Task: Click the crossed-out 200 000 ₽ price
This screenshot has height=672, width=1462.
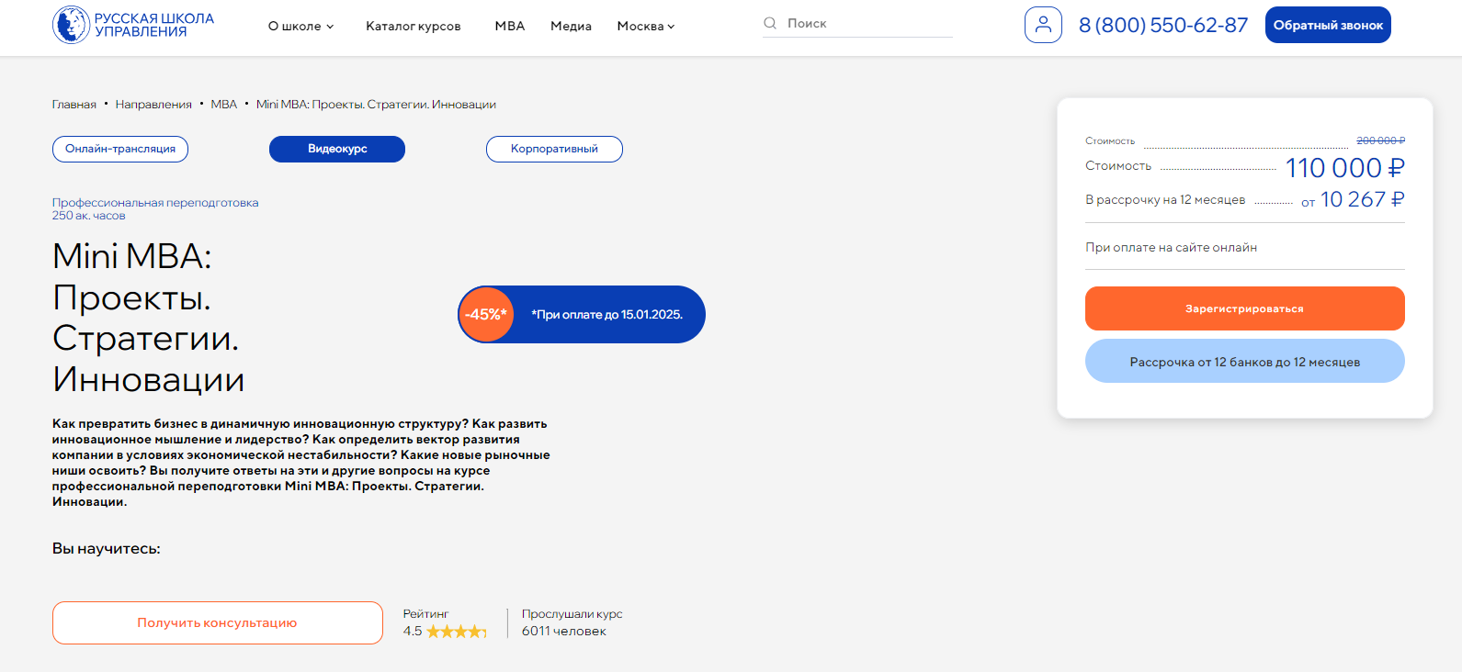Action: click(x=1381, y=140)
